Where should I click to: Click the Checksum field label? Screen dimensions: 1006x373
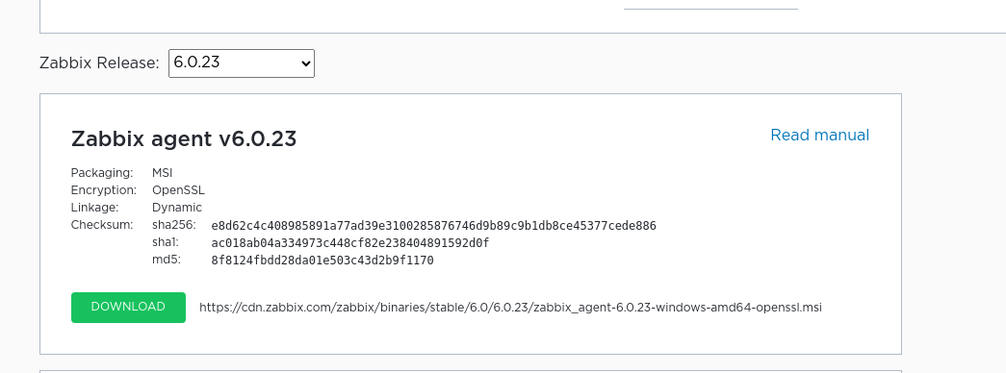point(102,225)
